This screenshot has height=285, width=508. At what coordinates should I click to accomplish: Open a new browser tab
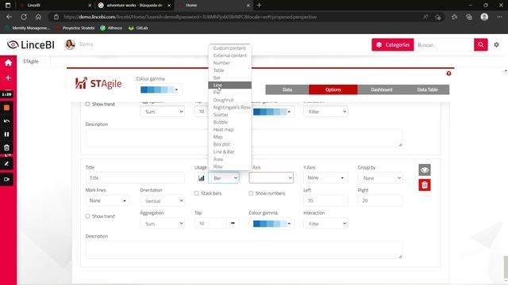pyautogui.click(x=259, y=6)
